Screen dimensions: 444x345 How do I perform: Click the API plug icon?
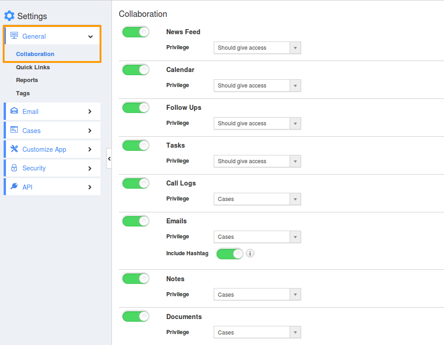pyautogui.click(x=14, y=187)
